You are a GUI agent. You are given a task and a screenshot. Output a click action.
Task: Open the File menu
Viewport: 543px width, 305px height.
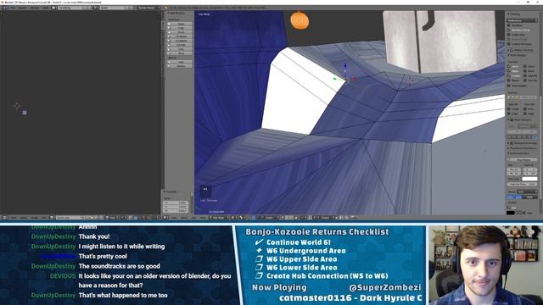point(14,8)
